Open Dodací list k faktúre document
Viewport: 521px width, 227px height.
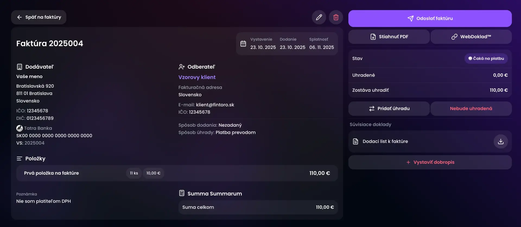385,142
